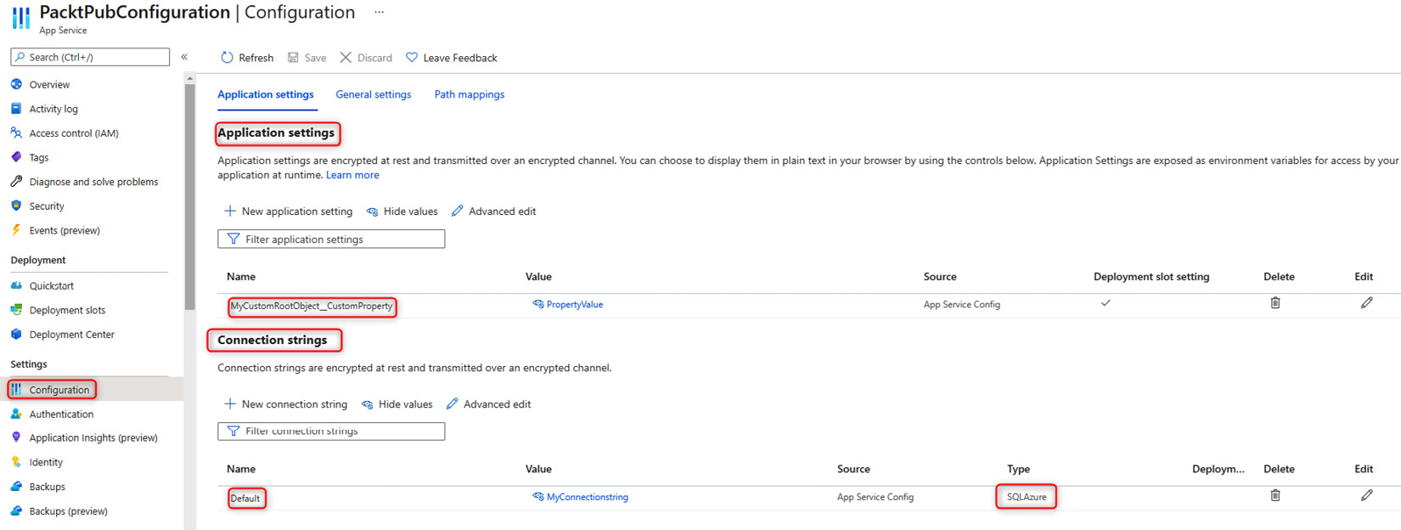This screenshot has height=530, width=1401.
Task: Edit the Default connection string
Action: [x=1366, y=495]
